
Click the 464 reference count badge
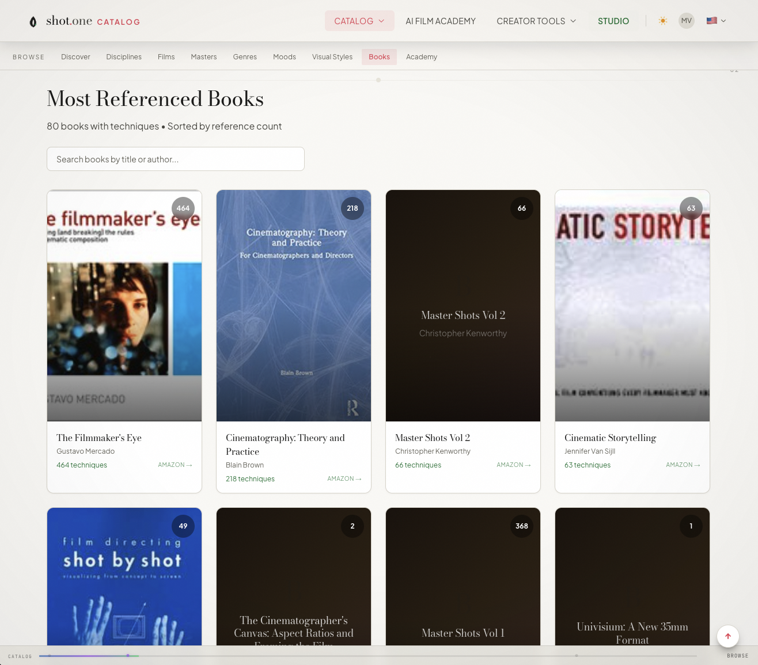tap(183, 208)
